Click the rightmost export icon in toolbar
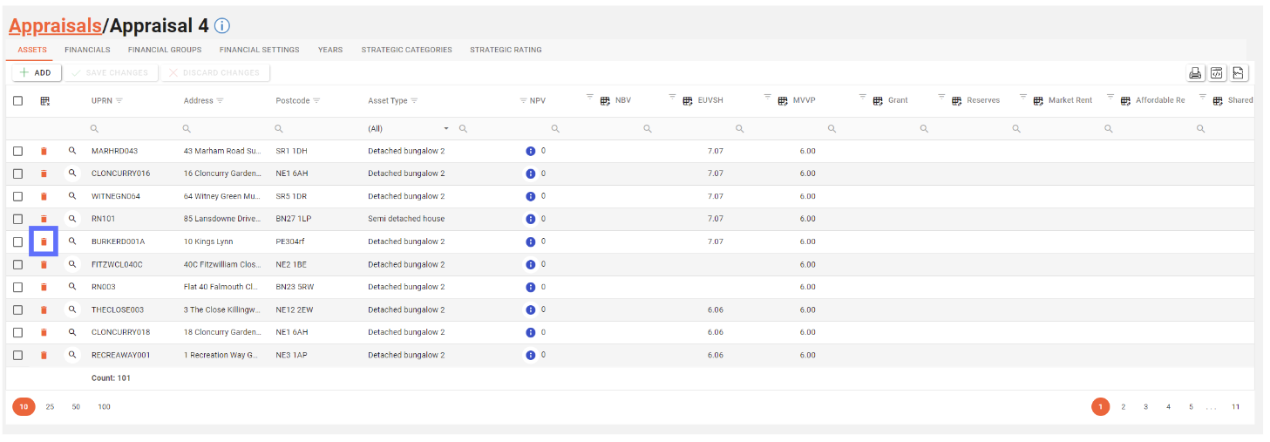This screenshot has width=1270, height=442. click(1239, 73)
